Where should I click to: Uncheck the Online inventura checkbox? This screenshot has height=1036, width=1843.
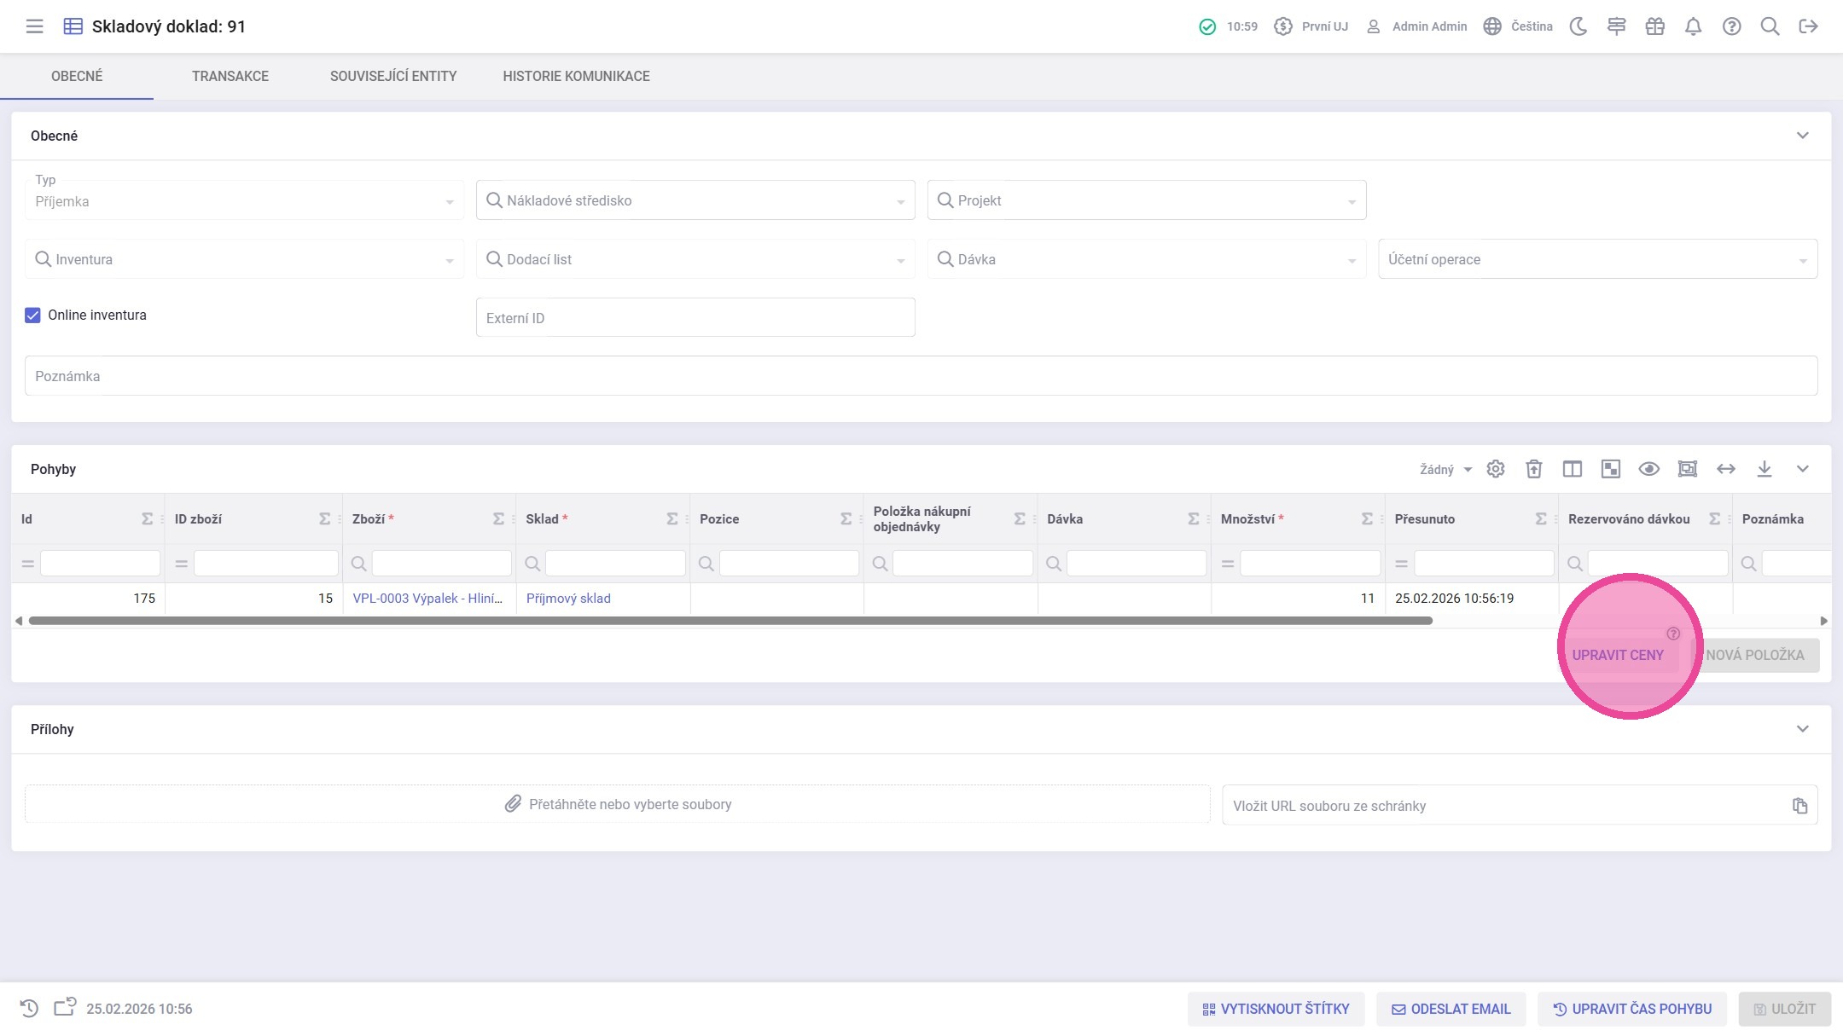[x=32, y=315]
